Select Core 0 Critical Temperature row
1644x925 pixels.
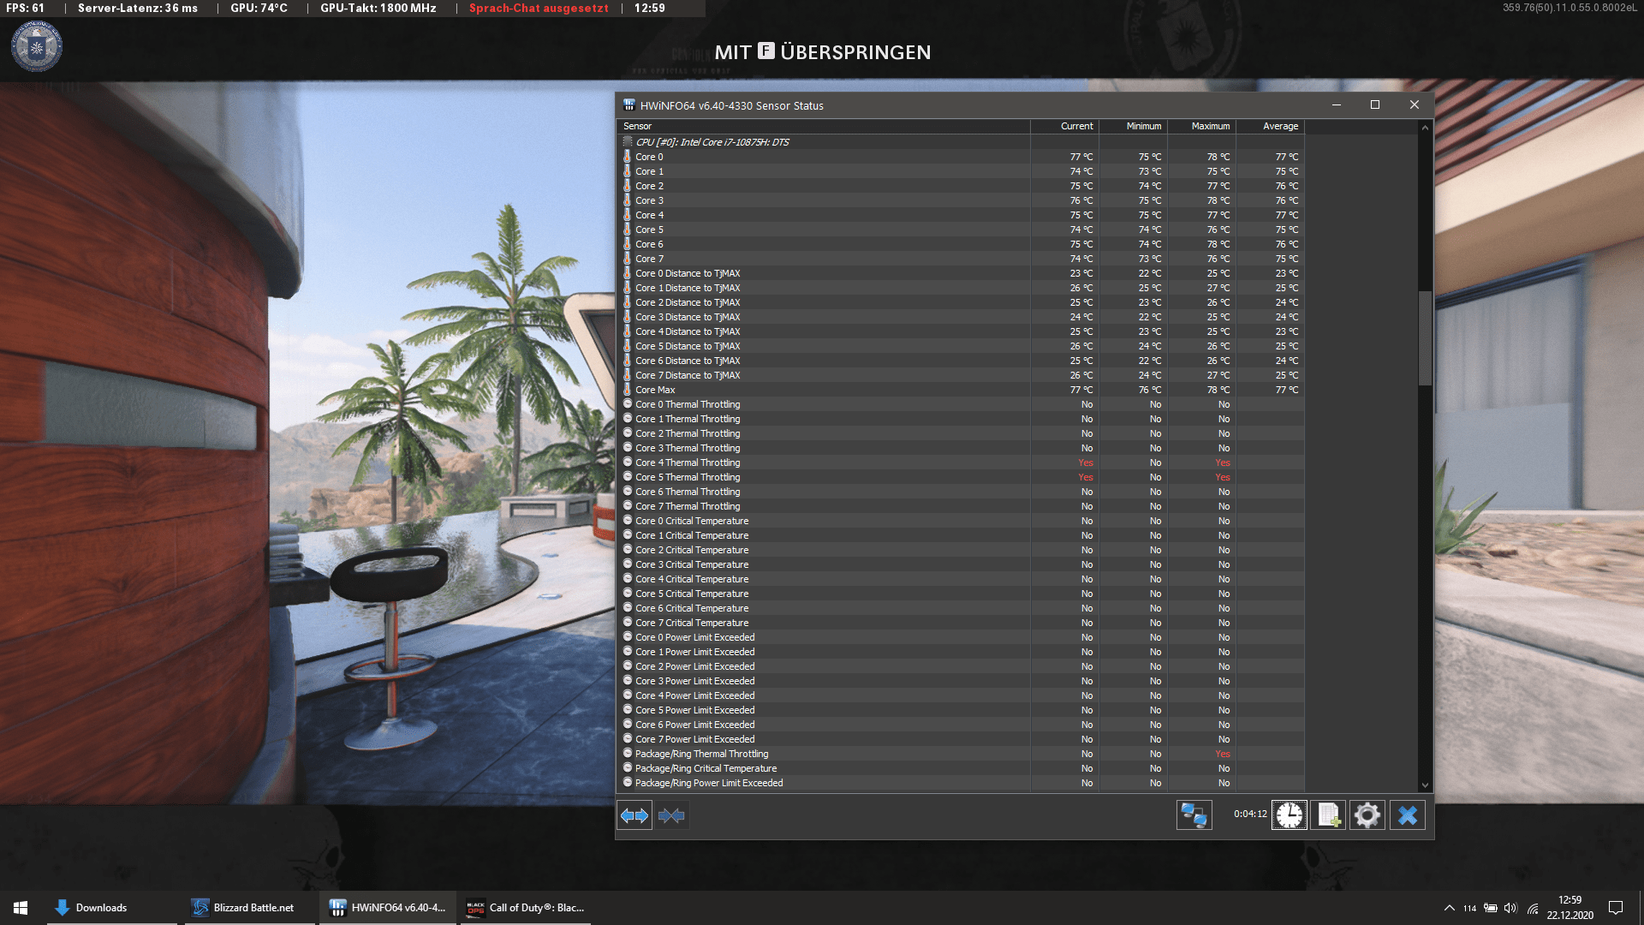coord(961,521)
